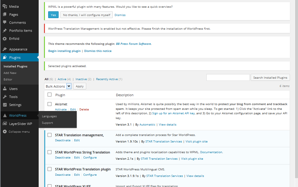This screenshot has height=187, width=298.
Task: Click the Plugins plug icon
Action: coord(5,58)
